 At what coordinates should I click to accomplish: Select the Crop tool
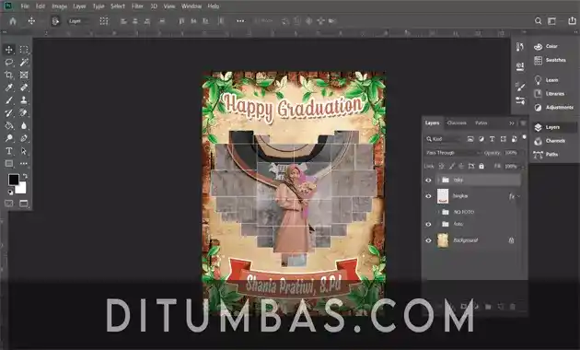click(9, 76)
